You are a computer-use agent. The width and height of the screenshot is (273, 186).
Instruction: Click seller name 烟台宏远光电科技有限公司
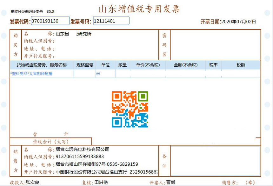click(83, 149)
